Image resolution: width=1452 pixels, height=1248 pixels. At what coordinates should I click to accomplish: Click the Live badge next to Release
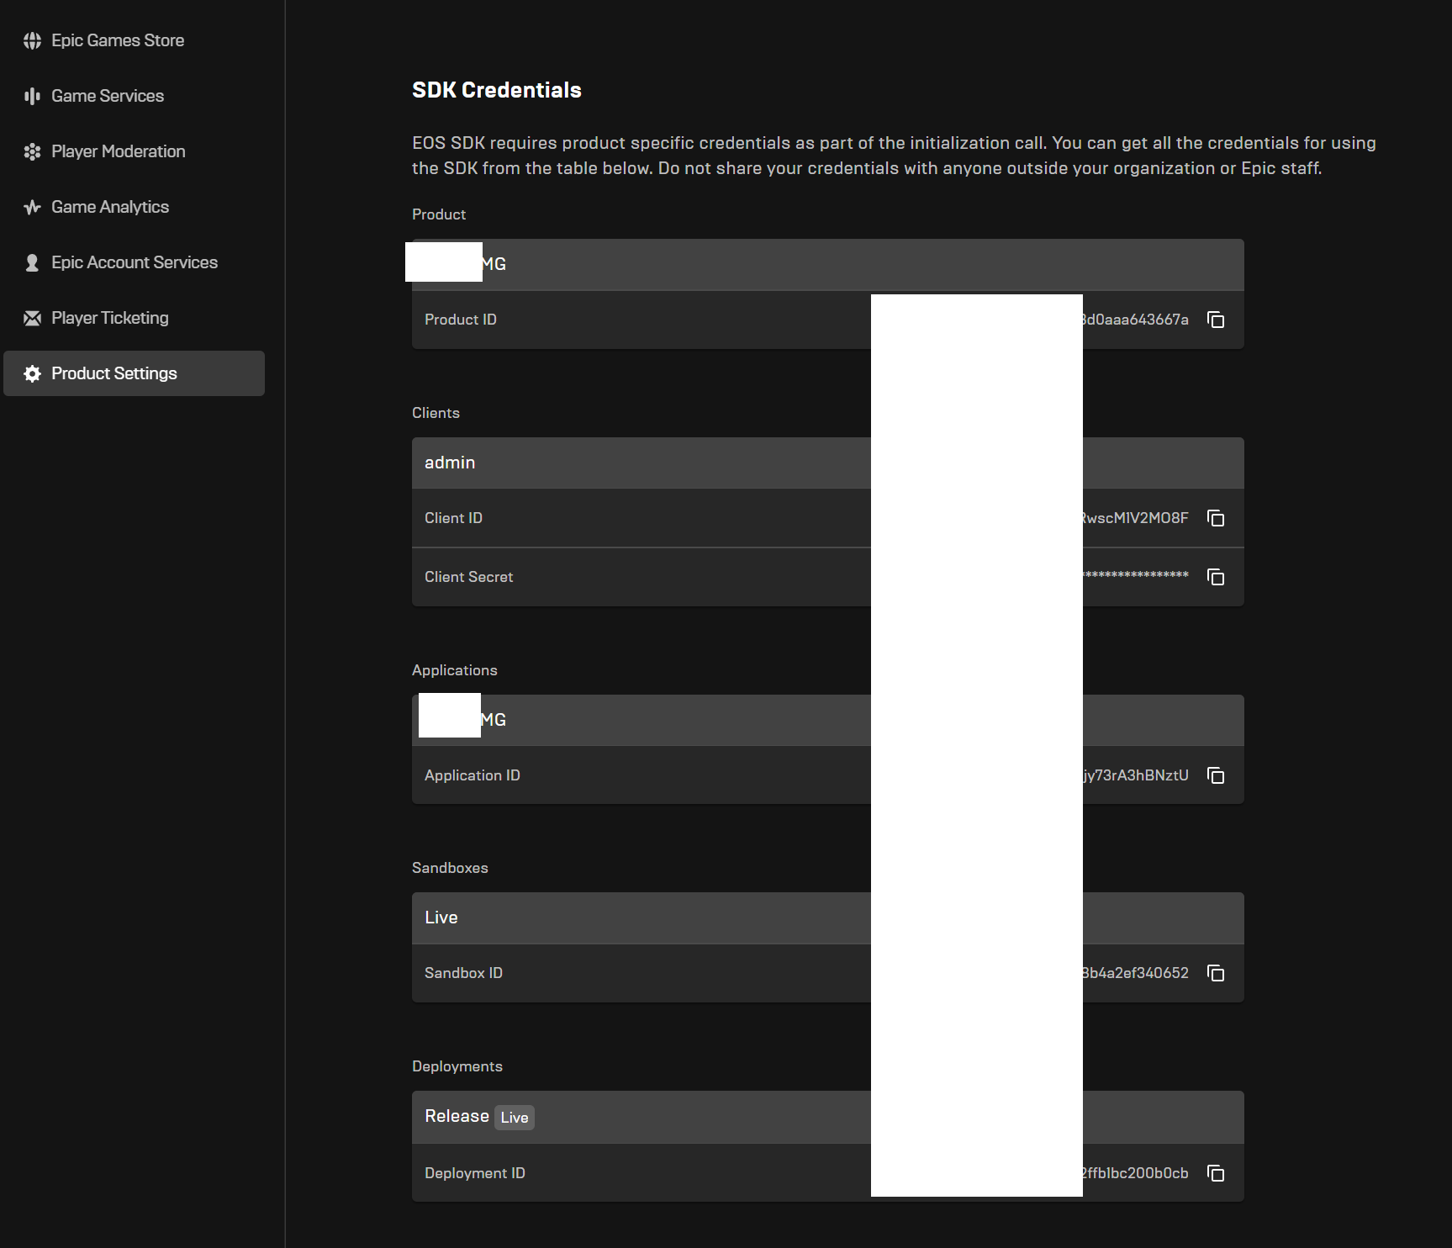[515, 1118]
